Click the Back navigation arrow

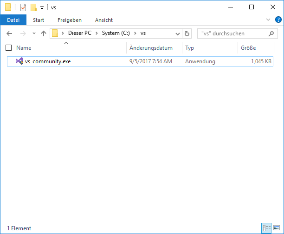(x=9, y=33)
